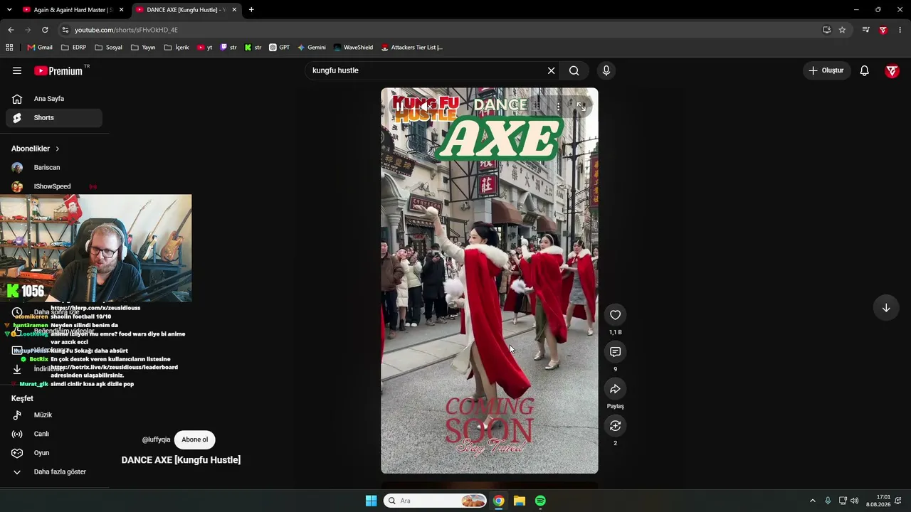Share the Short using Paylaş arrow
911x512 pixels.
tap(616, 389)
